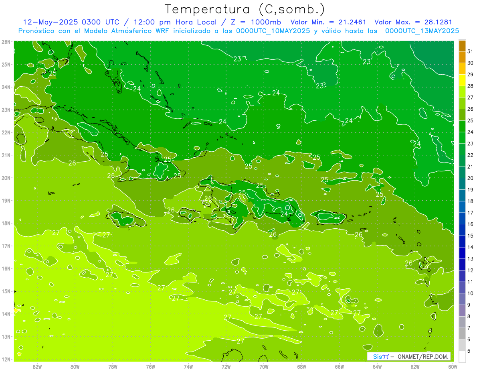
Task: Pick the gray legend swatch between 6 and 7
Action: tap(462, 333)
